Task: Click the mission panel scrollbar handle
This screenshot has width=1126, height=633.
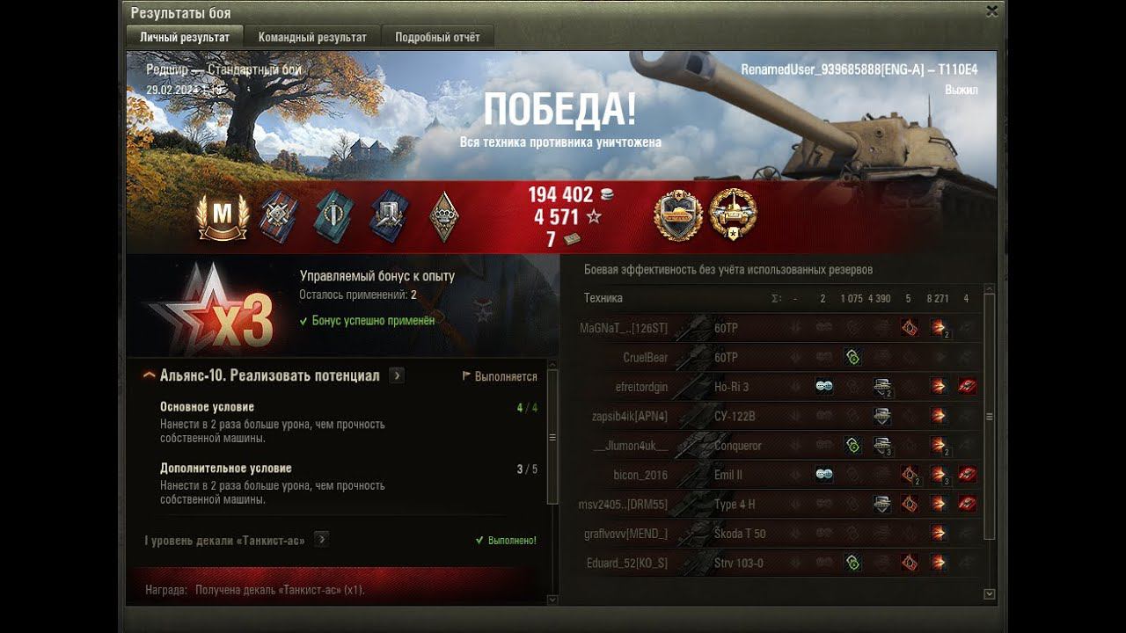Action: [x=552, y=437]
